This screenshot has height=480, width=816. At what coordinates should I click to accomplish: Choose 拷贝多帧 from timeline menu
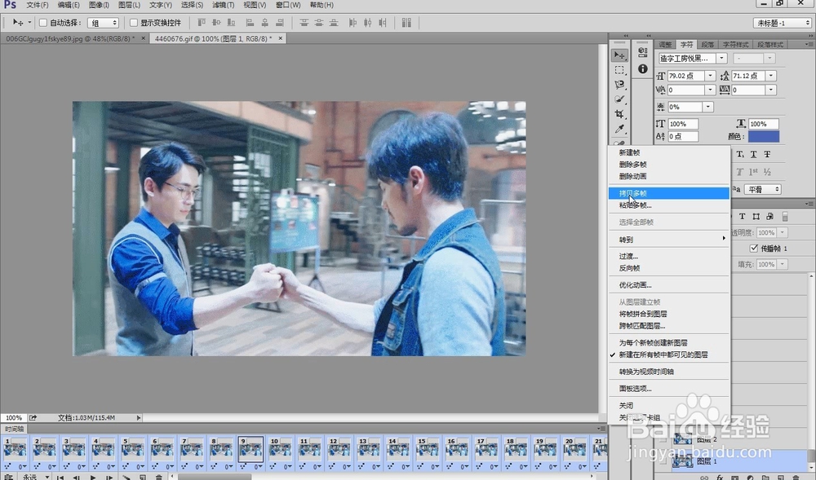[669, 193]
